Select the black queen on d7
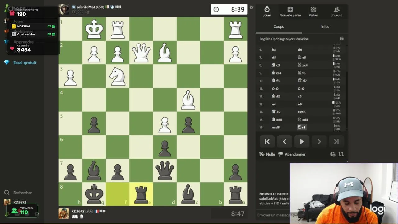 coord(165,170)
